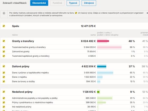Show trend icon for Dane z majetku
Image resolution: width=148 pixels, height=111 pixels.
[x=4, y=77]
